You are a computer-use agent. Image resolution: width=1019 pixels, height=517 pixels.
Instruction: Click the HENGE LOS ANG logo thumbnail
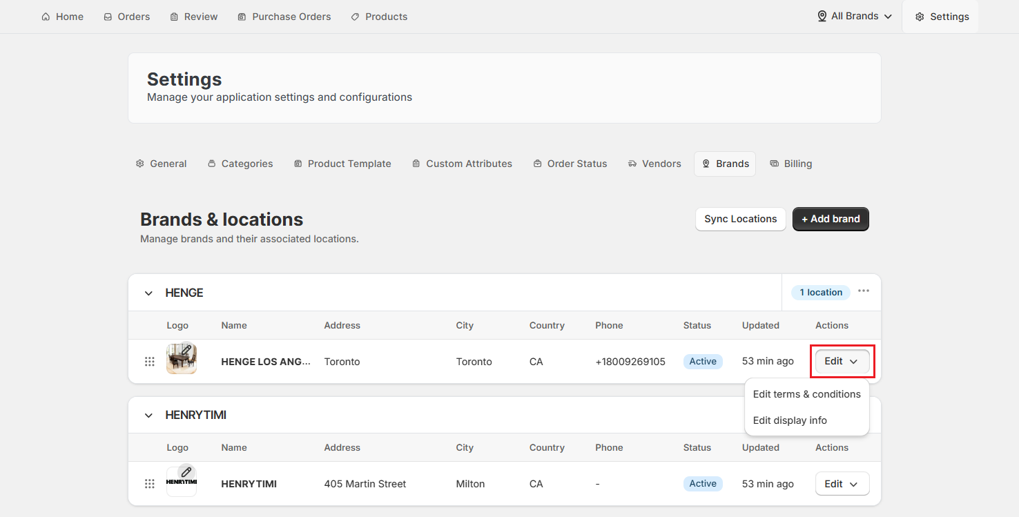(182, 360)
